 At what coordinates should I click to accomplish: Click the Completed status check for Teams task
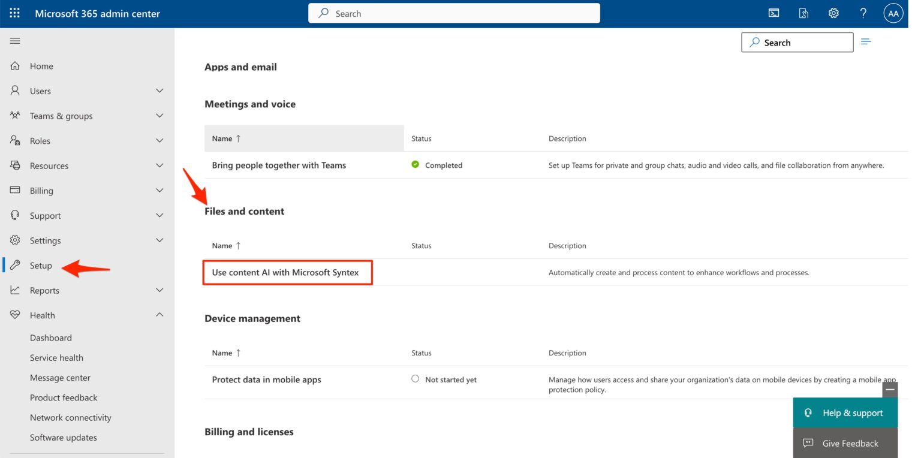point(415,164)
